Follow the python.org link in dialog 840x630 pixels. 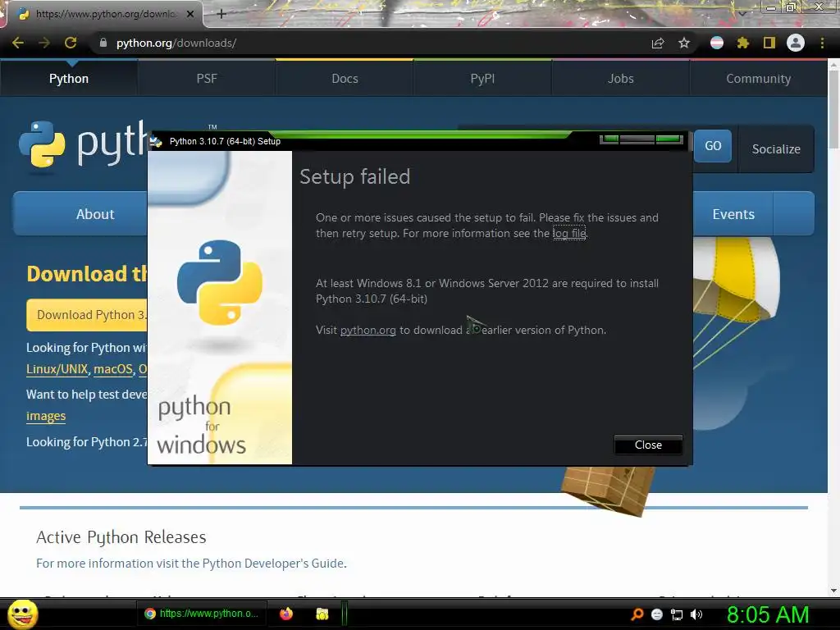368,330
